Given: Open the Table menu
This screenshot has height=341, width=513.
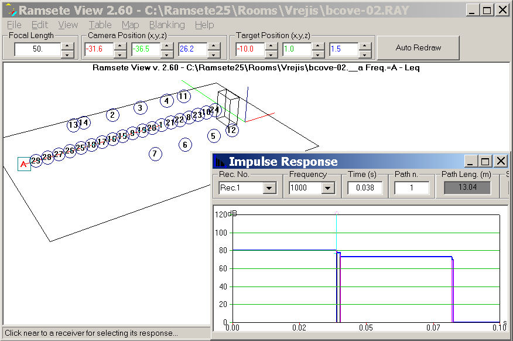Looking at the screenshot, I should 100,25.
